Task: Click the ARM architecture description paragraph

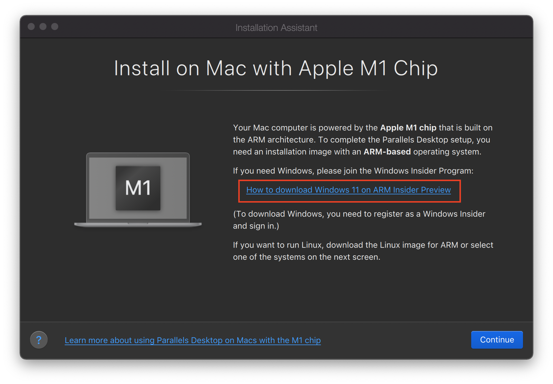Action: tap(363, 140)
